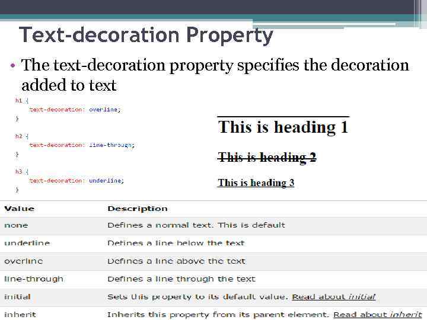Viewport: 427px width, 320px height.
Task: Click the 'Read about initial' link
Action: click(x=333, y=297)
